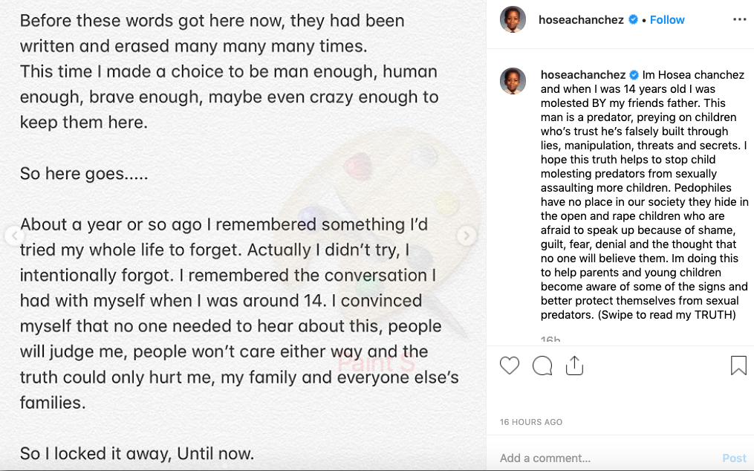Follow the hoseachanchez account

tap(667, 20)
